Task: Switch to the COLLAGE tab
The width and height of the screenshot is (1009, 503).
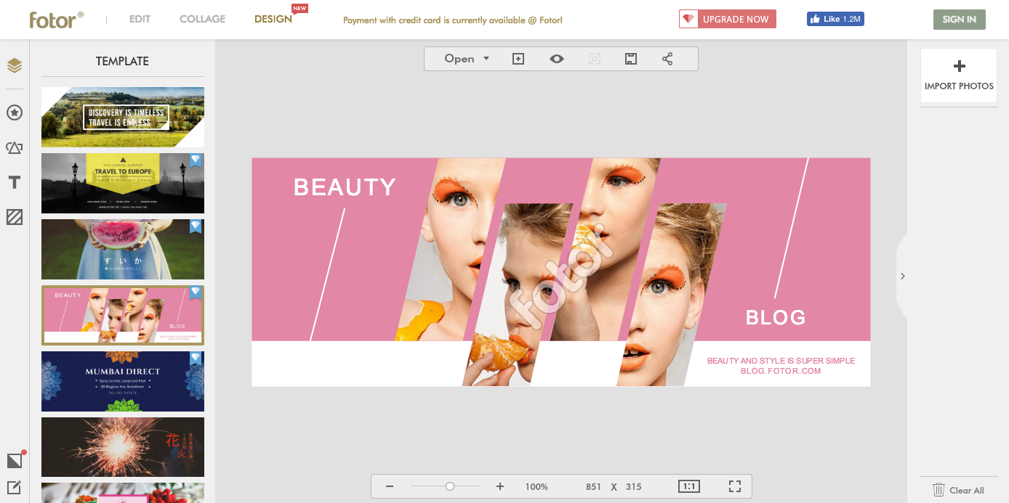Action: [x=203, y=20]
